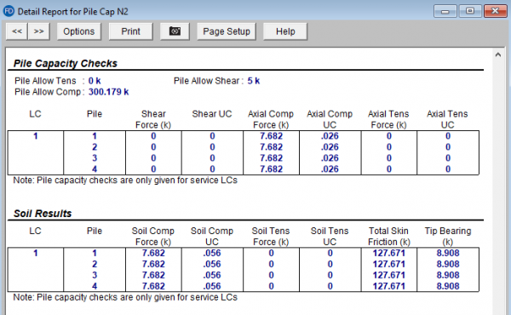Viewport: 511px width, 315px height.
Task: Click Axial Comp Force column header
Action: pyautogui.click(x=271, y=119)
